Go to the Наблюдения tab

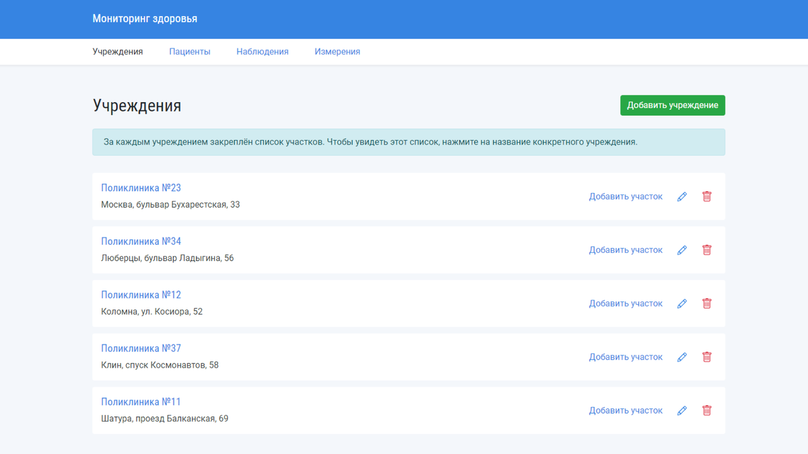263,51
